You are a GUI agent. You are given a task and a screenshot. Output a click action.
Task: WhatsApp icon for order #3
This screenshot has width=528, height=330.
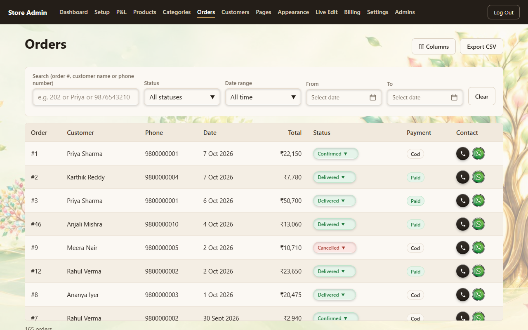pyautogui.click(x=478, y=200)
